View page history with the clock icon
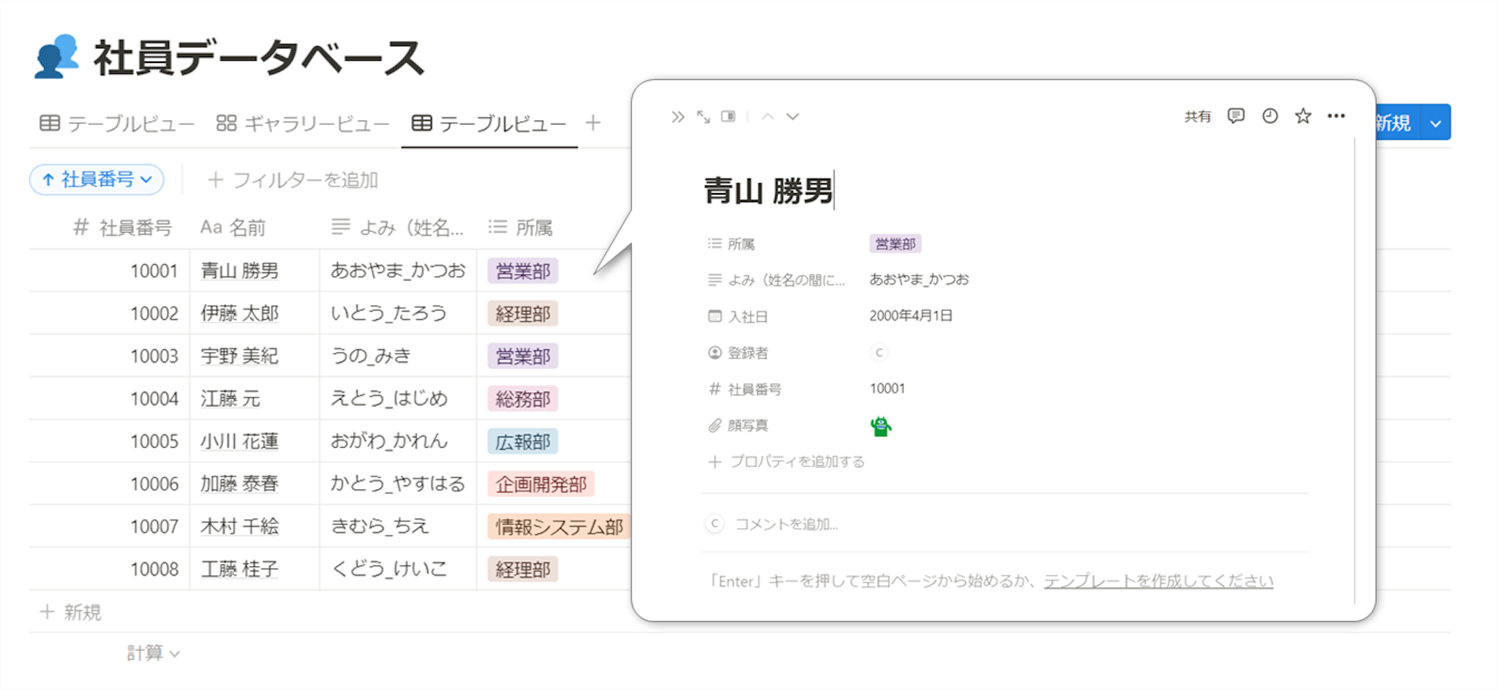Image resolution: width=1498 pixels, height=690 pixels. tap(1270, 116)
